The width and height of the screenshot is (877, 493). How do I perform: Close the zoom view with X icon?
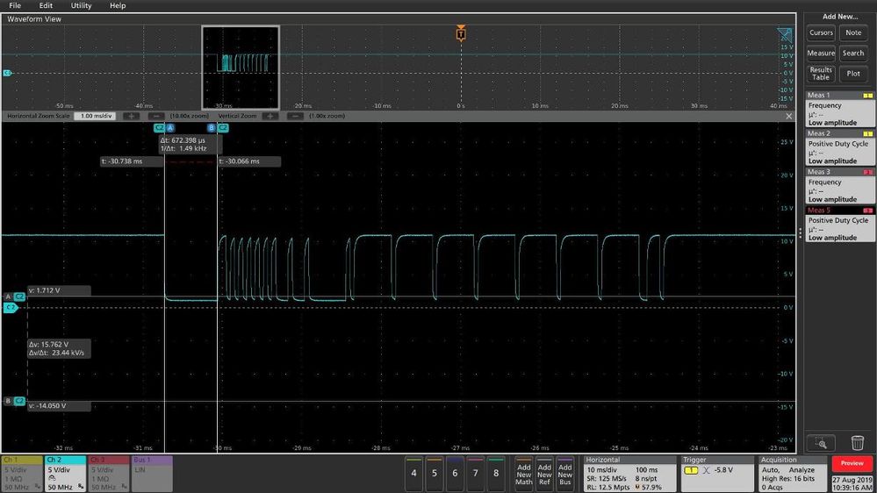point(788,117)
